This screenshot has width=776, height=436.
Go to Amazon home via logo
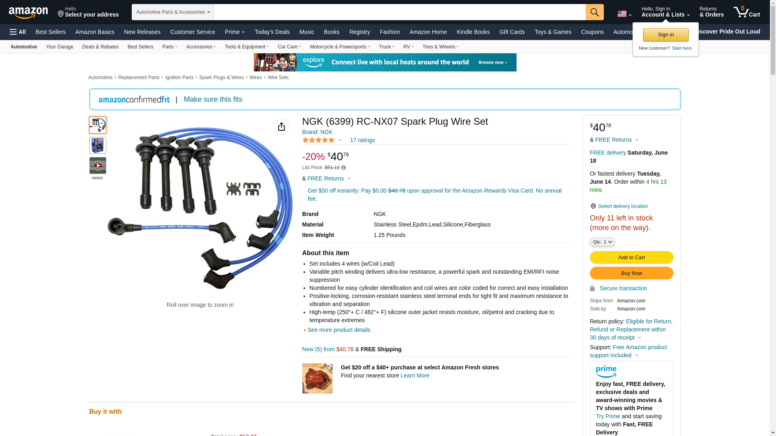pyautogui.click(x=28, y=13)
